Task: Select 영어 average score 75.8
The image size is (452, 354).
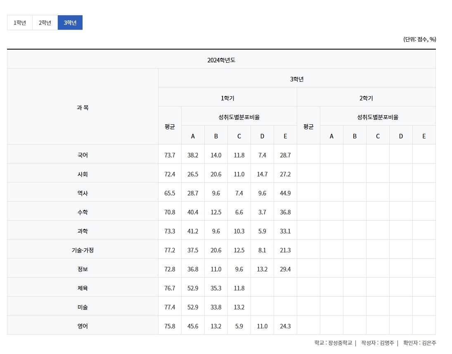Action: click(x=170, y=326)
